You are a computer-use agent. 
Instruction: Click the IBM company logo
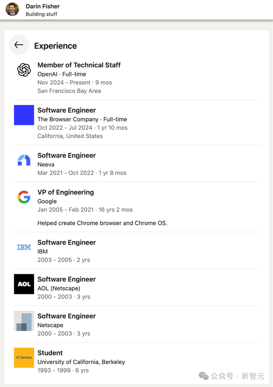click(24, 247)
